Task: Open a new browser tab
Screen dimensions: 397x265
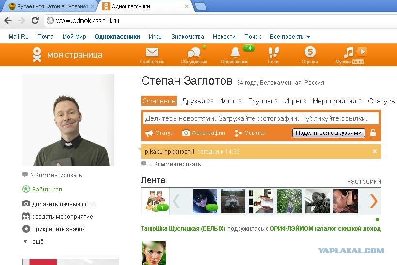Action: 201,7
